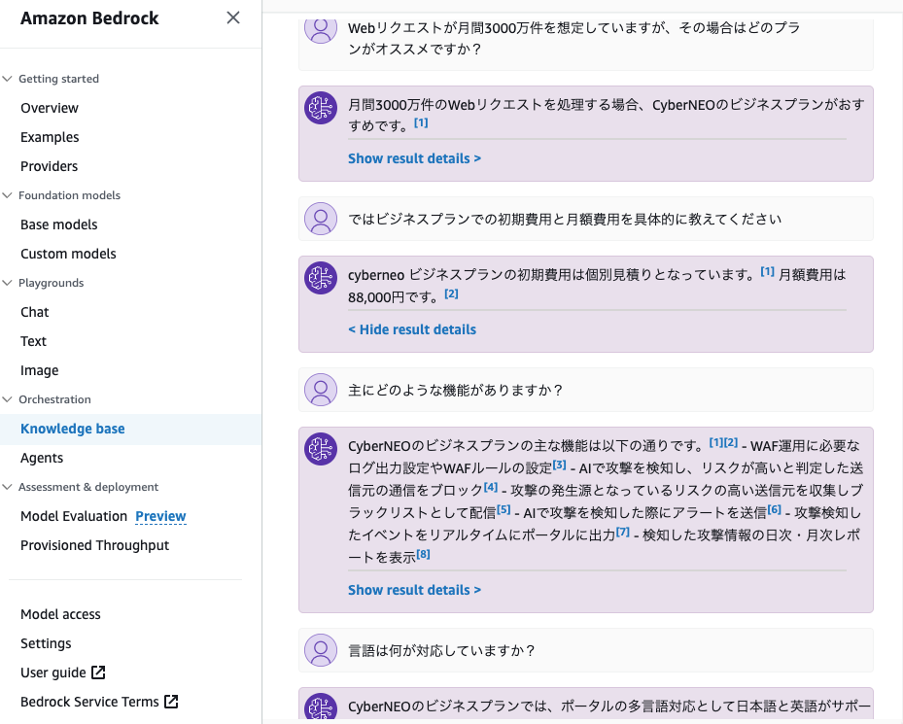
Task: Click the Amazon Bedrock heading
Action: 89,18
